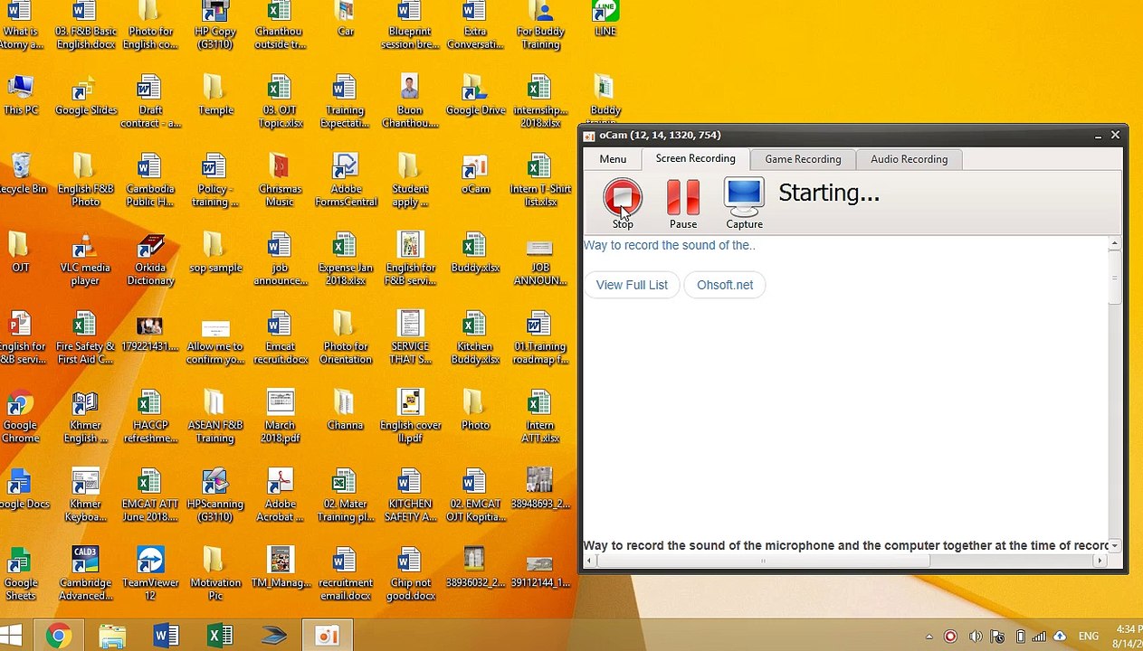1143x651 pixels.
Task: Click the View Full List button
Action: coord(632,285)
